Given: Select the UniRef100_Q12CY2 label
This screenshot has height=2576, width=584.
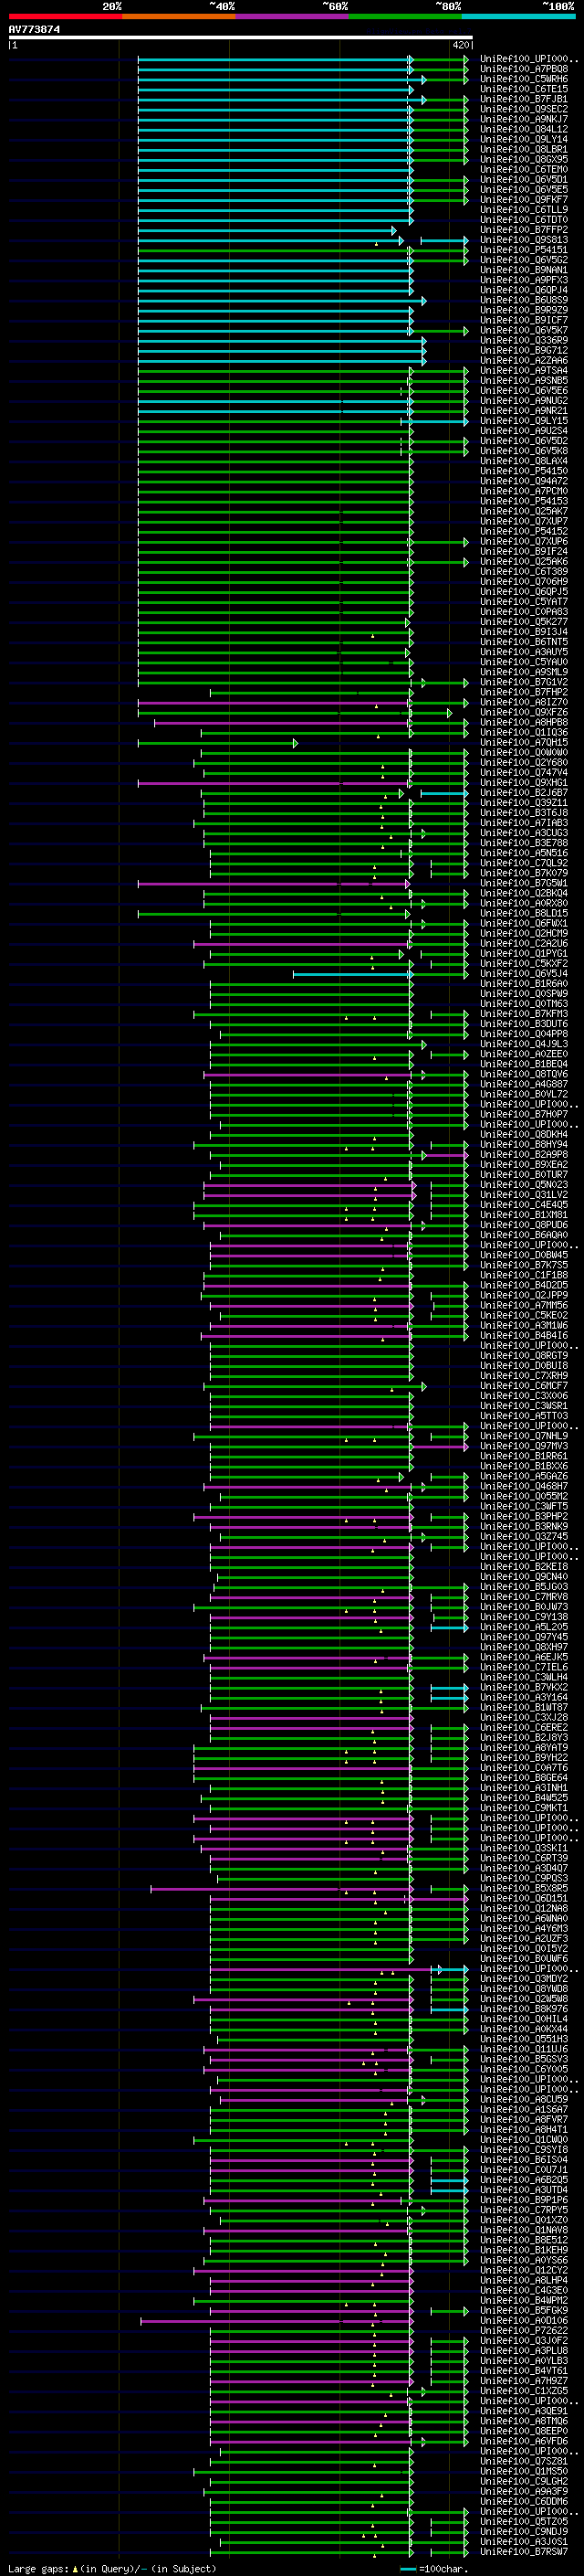Looking at the screenshot, I should 524,2270.
